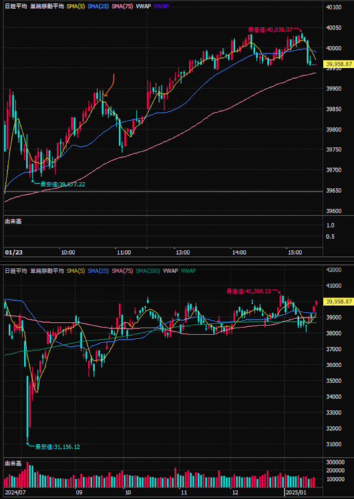The width and height of the screenshot is (354, 499).
Task: Click the SMA(75) legend in the daily chart
Action: point(122,271)
